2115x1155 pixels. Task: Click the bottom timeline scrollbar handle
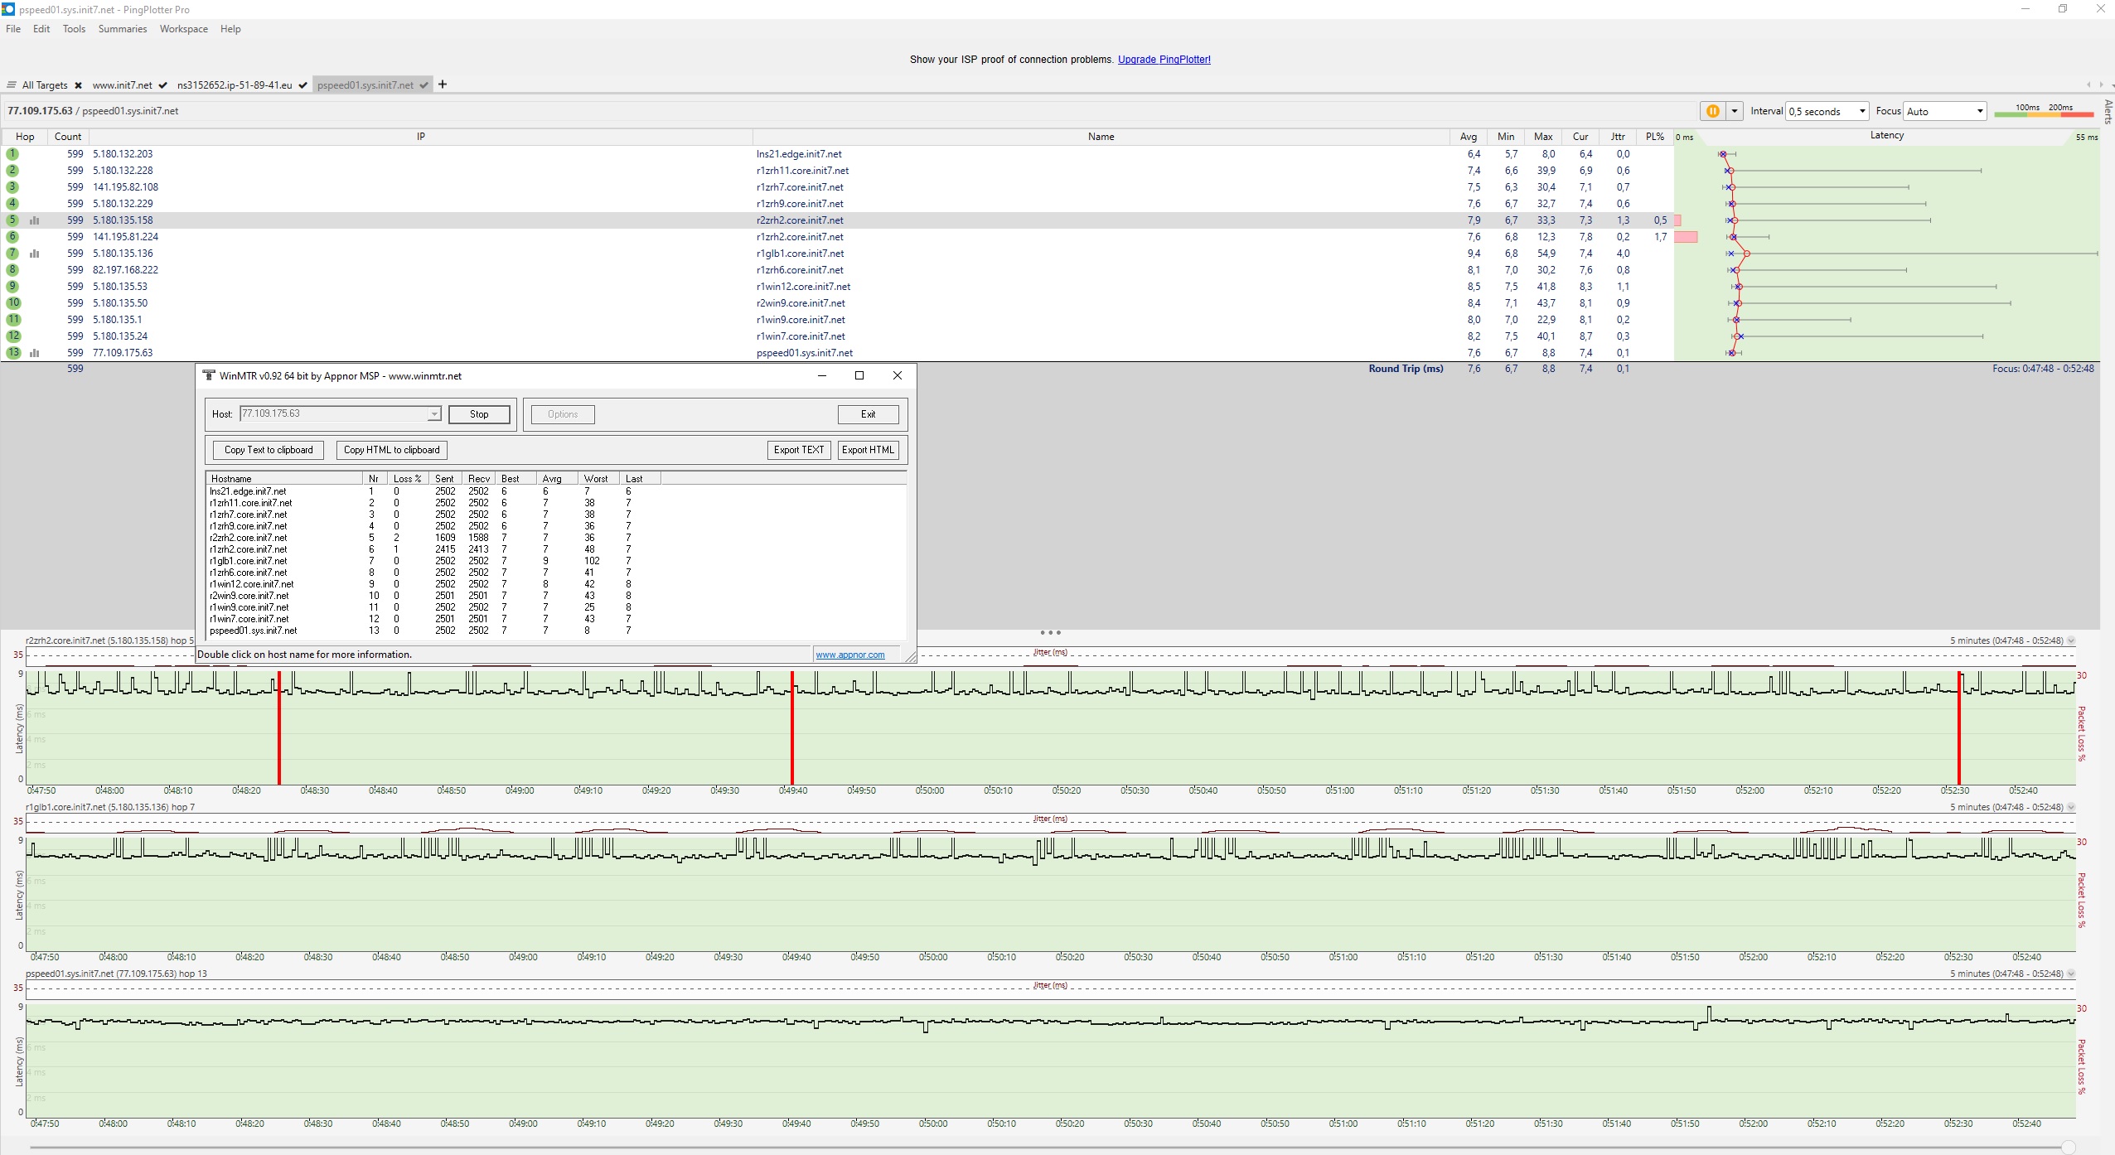pyautogui.click(x=2069, y=1147)
